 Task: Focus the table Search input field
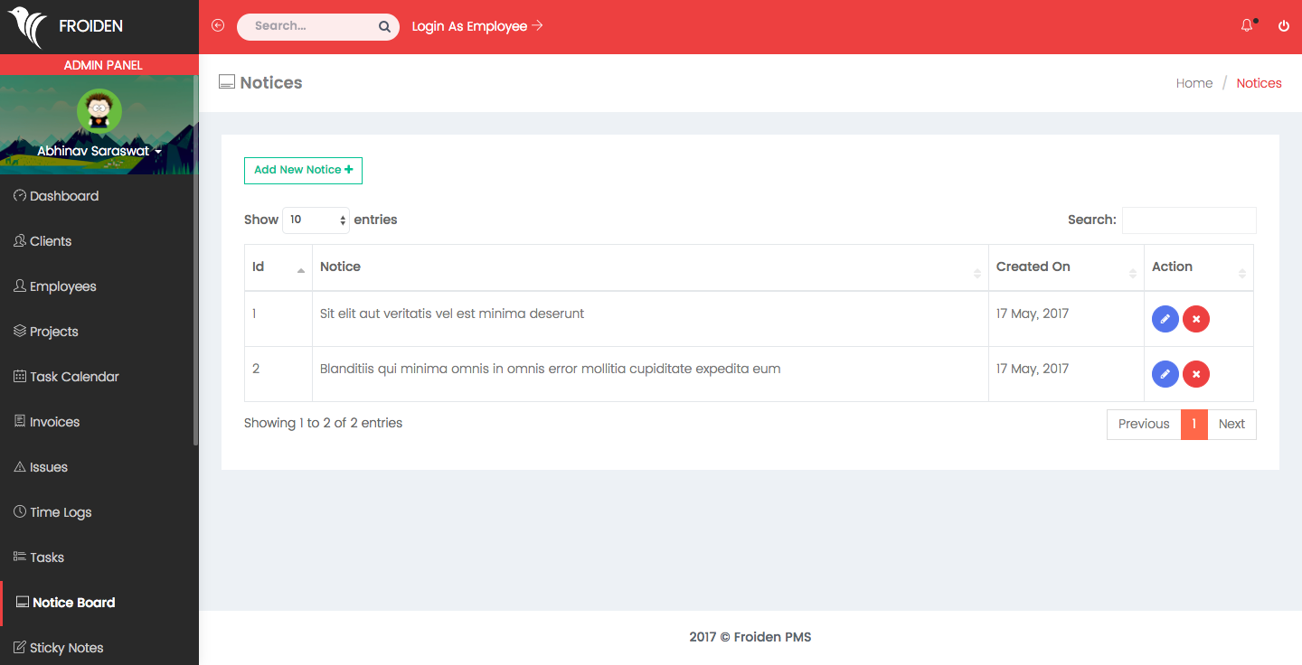click(1188, 220)
